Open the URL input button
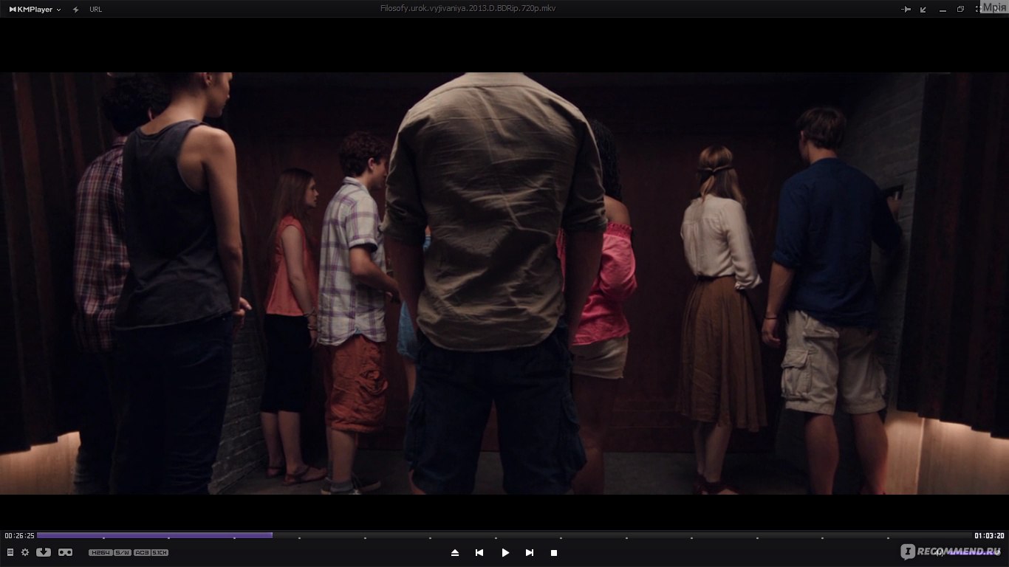The width and height of the screenshot is (1009, 567). (95, 9)
